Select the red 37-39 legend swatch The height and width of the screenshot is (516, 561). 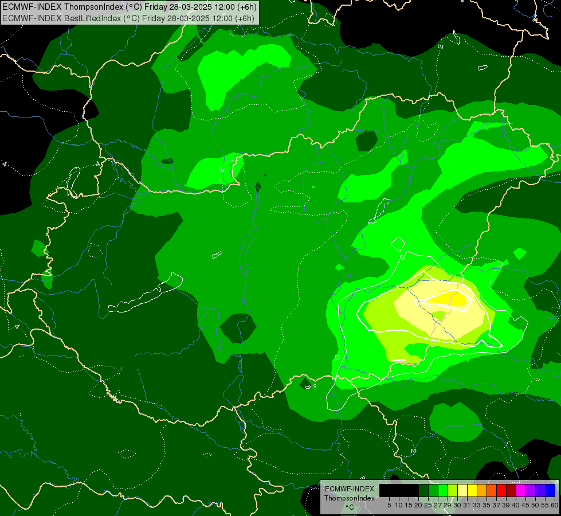(x=501, y=490)
